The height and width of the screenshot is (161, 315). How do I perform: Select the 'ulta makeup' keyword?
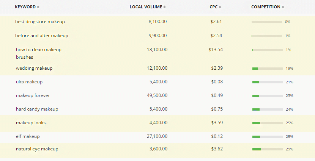29,82
